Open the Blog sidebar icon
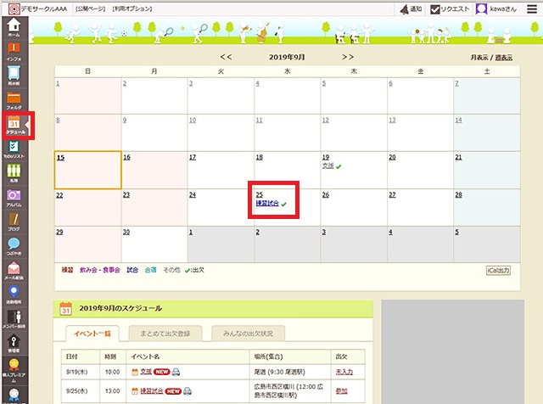543x404 pixels. click(14, 222)
